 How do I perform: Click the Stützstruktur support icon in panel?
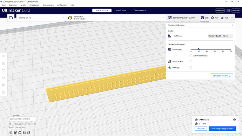click(x=170, y=61)
